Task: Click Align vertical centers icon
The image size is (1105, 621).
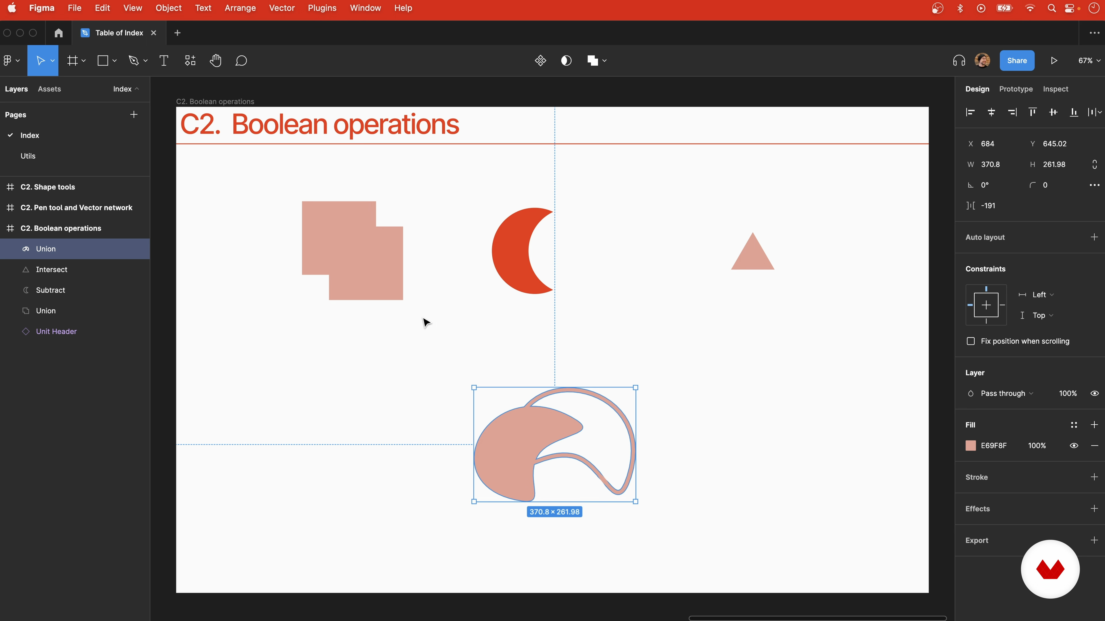Action: [1053, 112]
